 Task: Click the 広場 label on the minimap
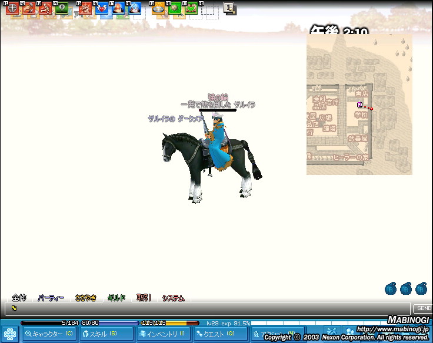(325, 117)
